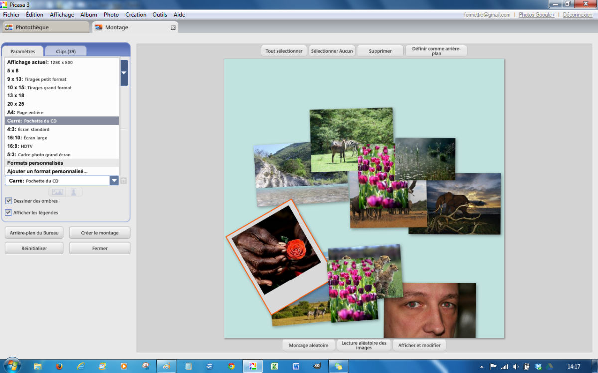Click the volume icon in system tray

(x=516, y=367)
